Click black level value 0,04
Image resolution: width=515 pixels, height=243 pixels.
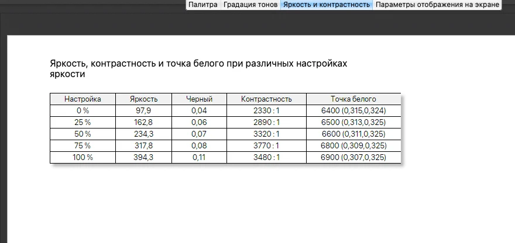[199, 111]
